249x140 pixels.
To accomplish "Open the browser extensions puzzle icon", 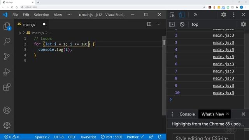I will point(237,7).
